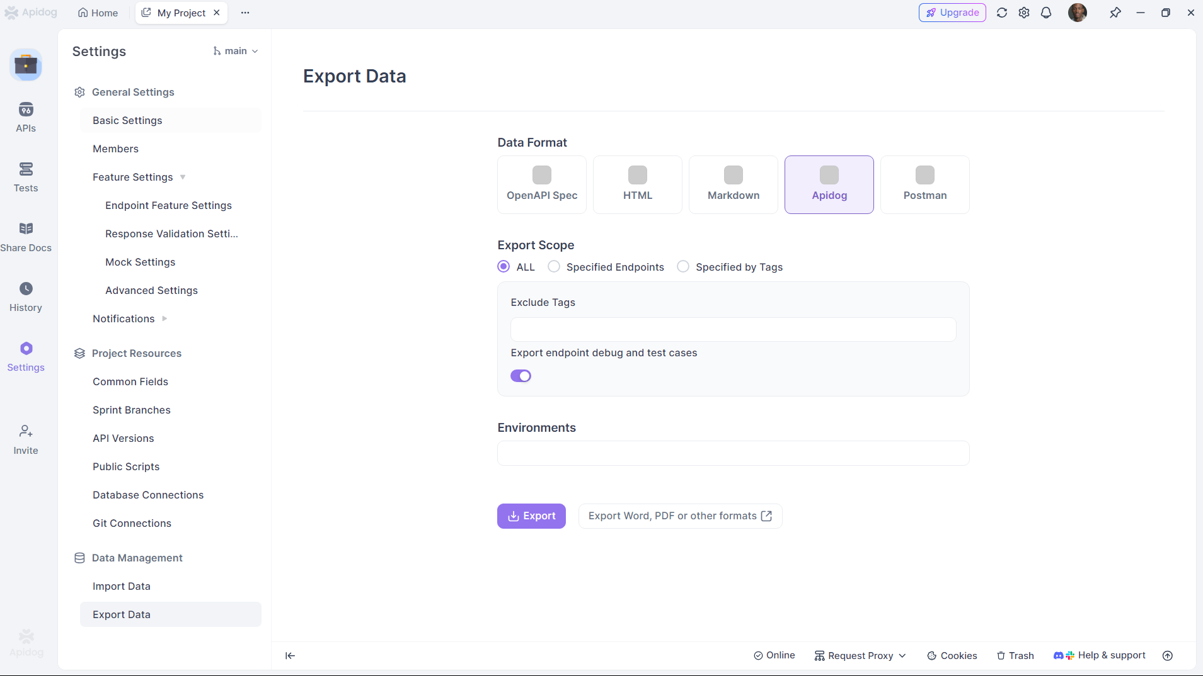Switch to the Home tab
Image resolution: width=1203 pixels, height=676 pixels.
coord(98,13)
